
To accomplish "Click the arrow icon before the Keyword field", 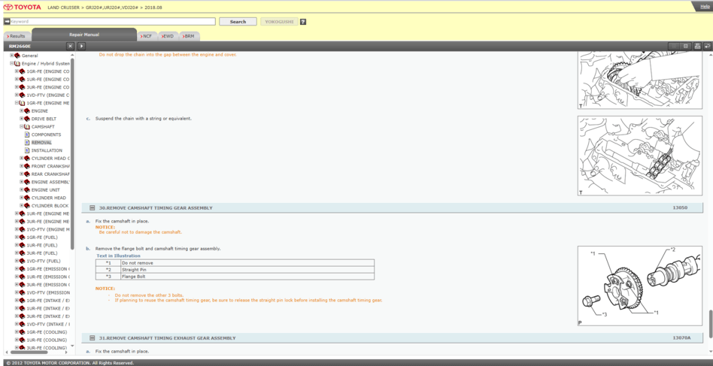I will click(7, 22).
